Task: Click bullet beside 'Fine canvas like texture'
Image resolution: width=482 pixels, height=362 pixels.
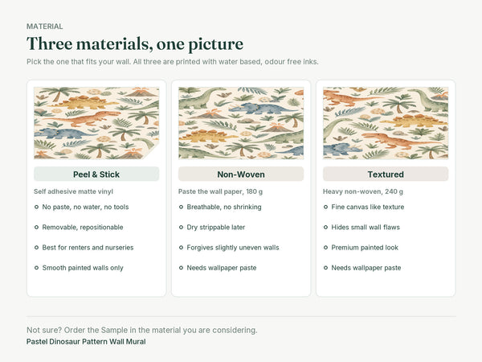Action: pyautogui.click(x=325, y=208)
